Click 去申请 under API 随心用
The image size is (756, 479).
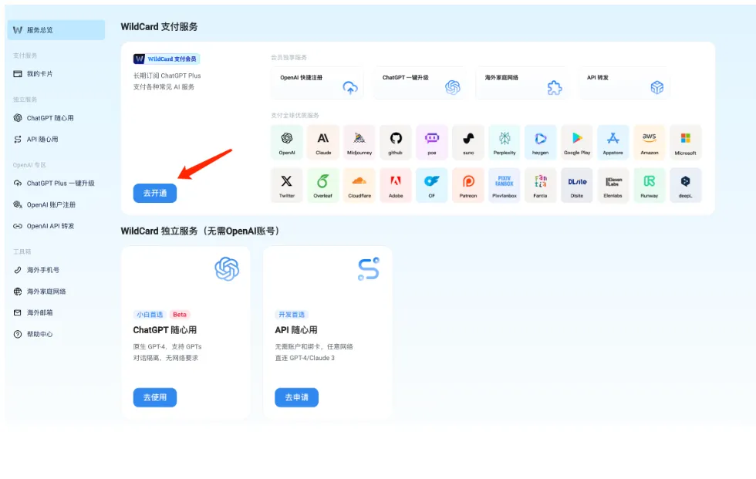pyautogui.click(x=296, y=399)
